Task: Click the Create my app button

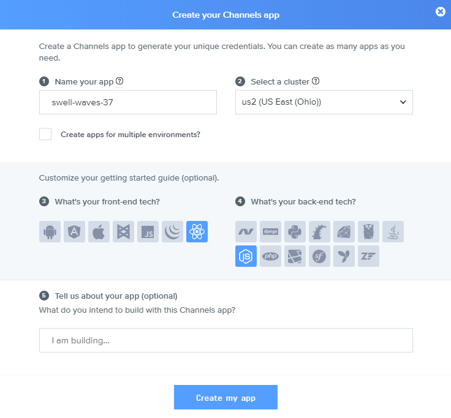Action: [x=225, y=398]
